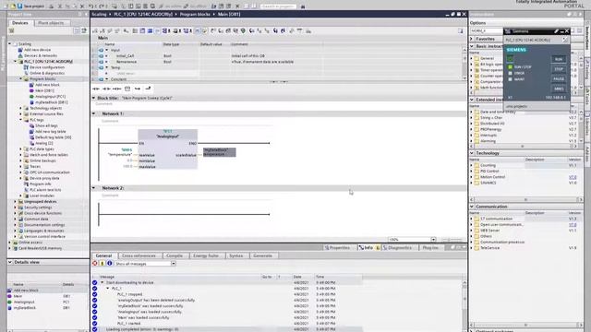Click the Save project toolbar button

tap(30, 6)
